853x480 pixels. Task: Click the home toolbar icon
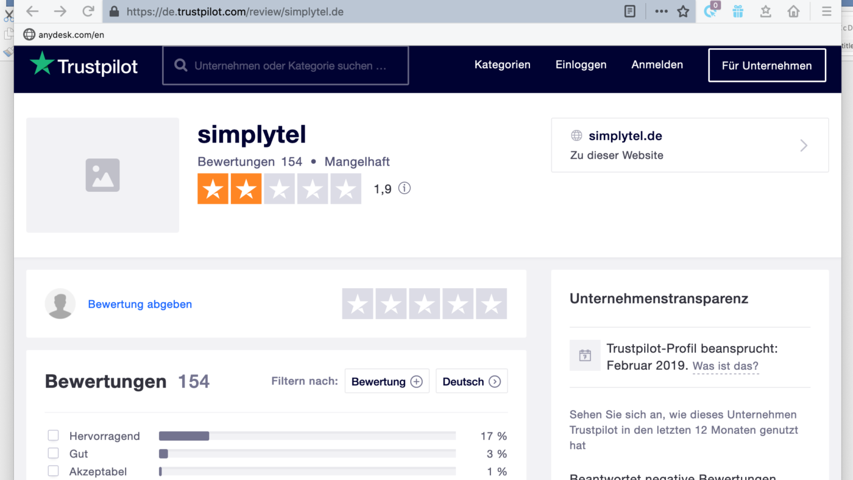[x=793, y=12]
